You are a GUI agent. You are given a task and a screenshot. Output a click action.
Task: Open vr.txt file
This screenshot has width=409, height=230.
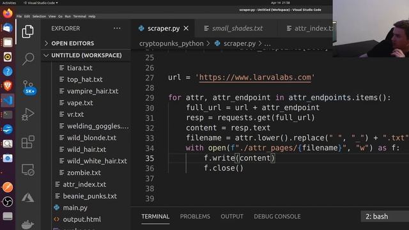coord(75,114)
